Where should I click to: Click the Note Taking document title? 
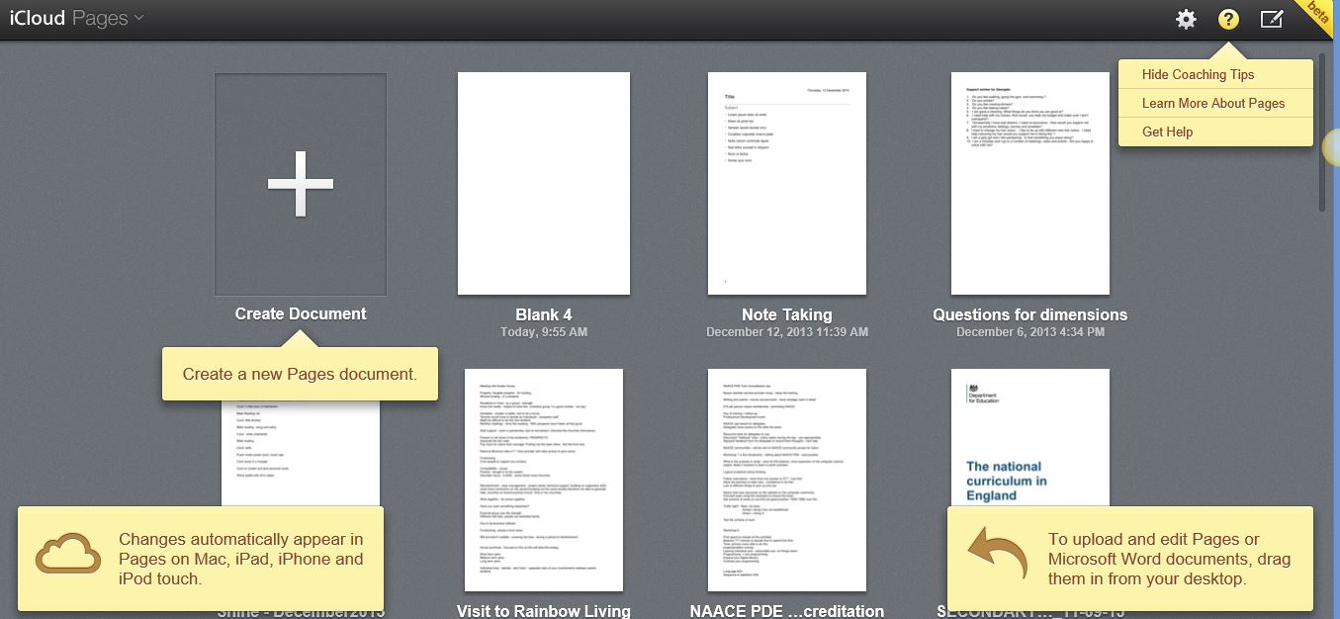787,314
